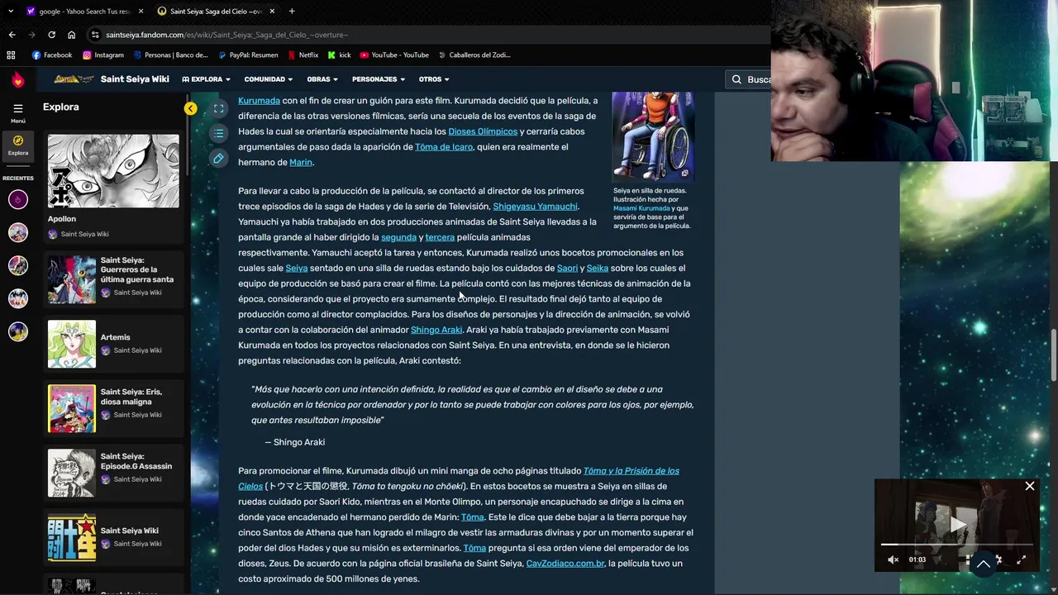The width and height of the screenshot is (1058, 595).
Task: Open the CavZodiaco.com.br link
Action: [x=565, y=564]
